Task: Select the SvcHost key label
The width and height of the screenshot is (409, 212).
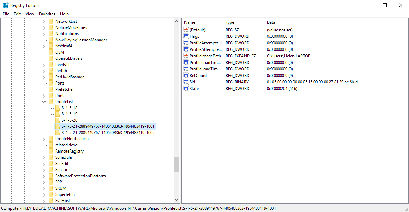Action: point(63,201)
